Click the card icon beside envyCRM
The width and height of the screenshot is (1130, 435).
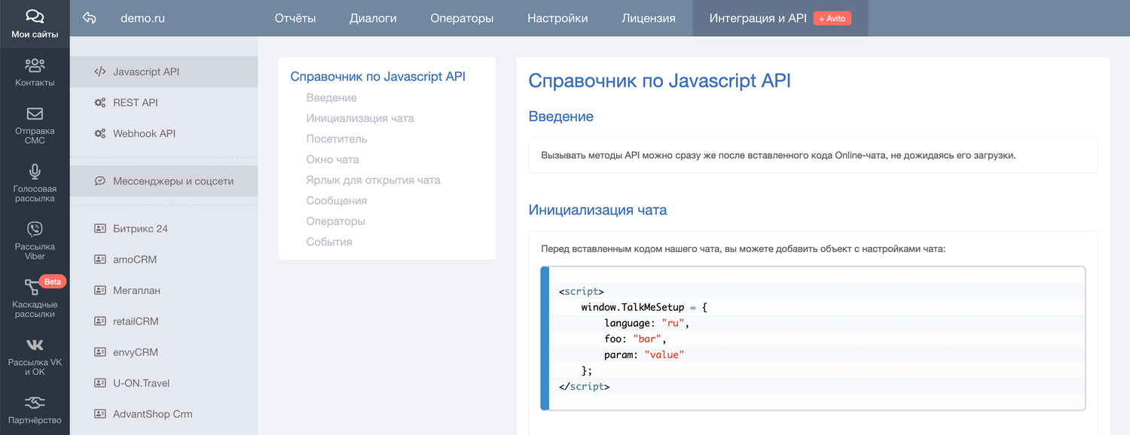point(99,351)
